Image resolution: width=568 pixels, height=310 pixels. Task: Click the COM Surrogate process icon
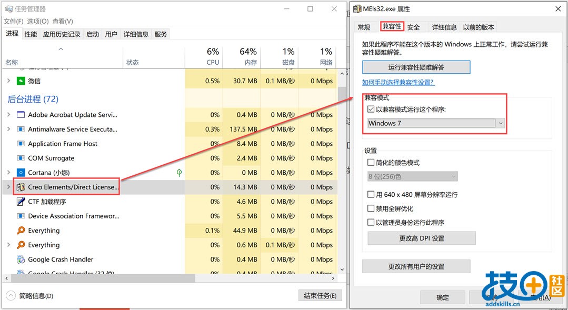(21, 158)
